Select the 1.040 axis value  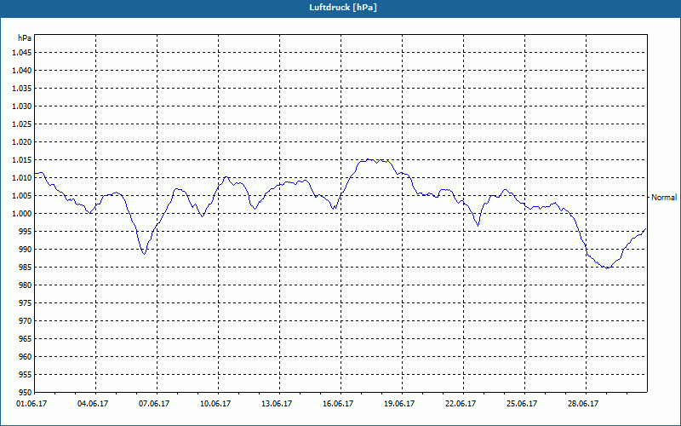22,71
